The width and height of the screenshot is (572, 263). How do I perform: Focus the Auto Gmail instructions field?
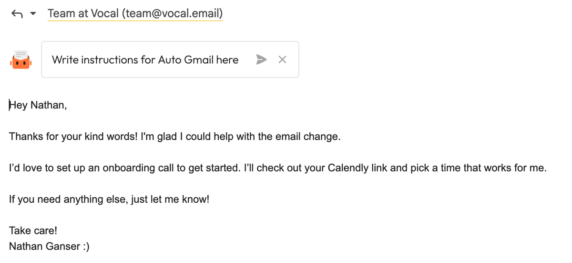145,59
